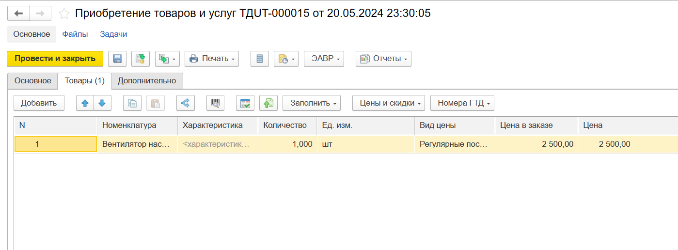Expand the ЭАВР menu
Screen dimensions: 678x250
(x=324, y=59)
